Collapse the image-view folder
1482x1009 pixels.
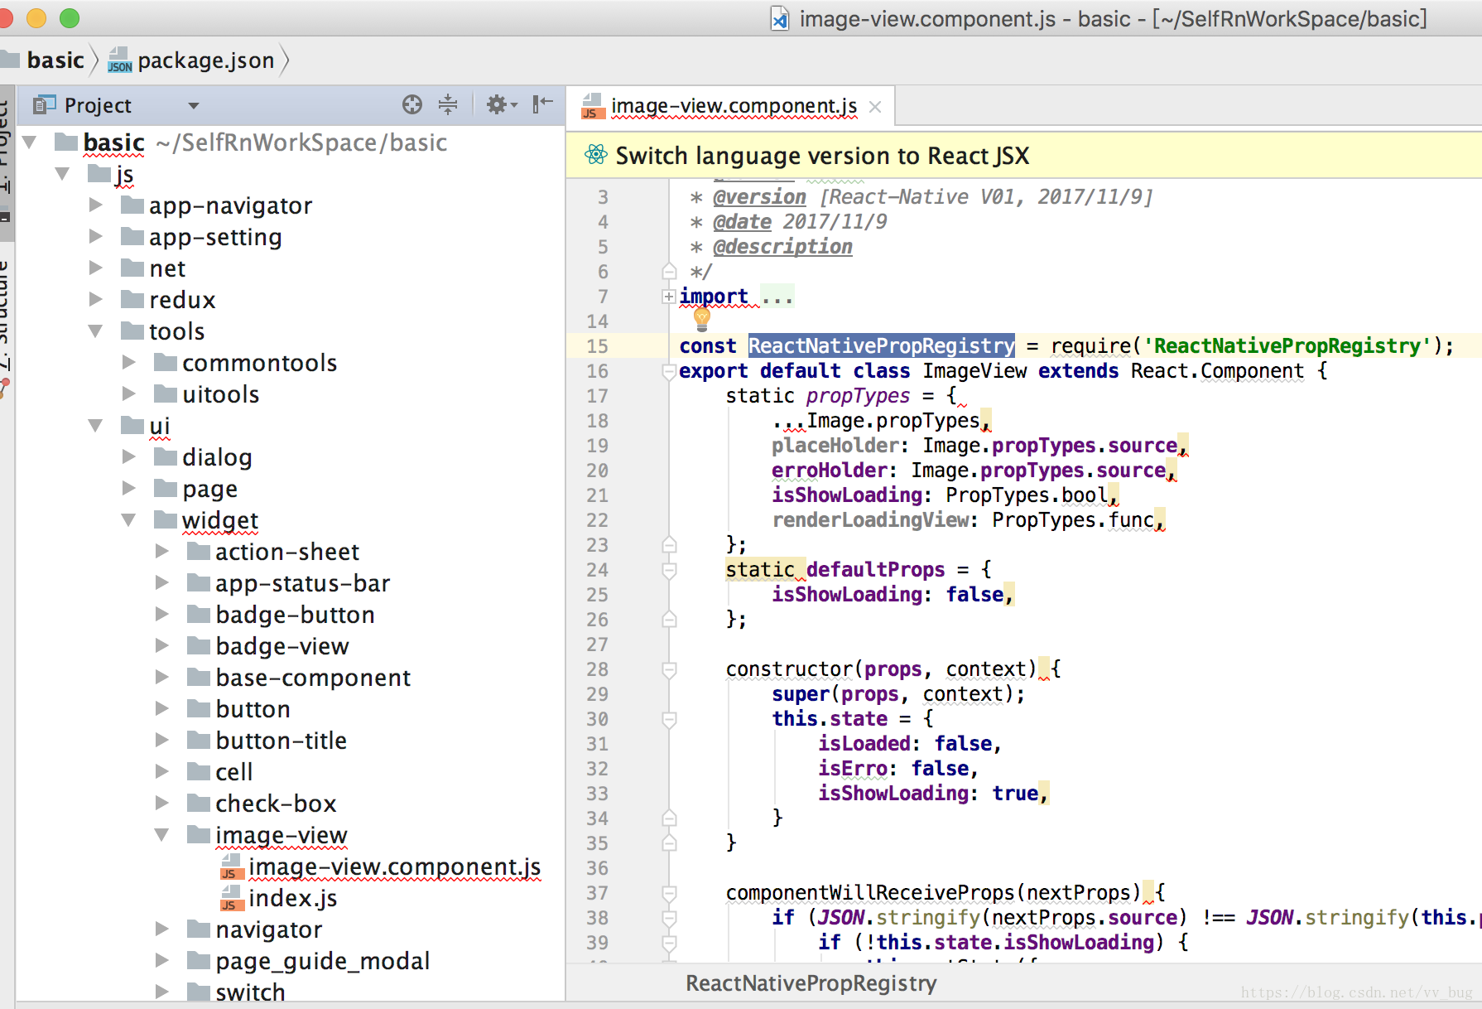pos(162,835)
